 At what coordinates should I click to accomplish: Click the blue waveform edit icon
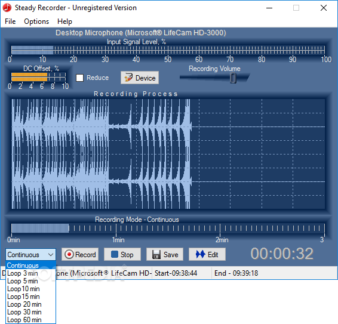pos(200,254)
